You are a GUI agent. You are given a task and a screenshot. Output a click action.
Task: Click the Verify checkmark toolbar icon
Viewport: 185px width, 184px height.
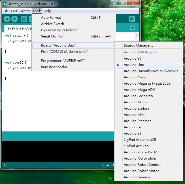tap(7, 19)
